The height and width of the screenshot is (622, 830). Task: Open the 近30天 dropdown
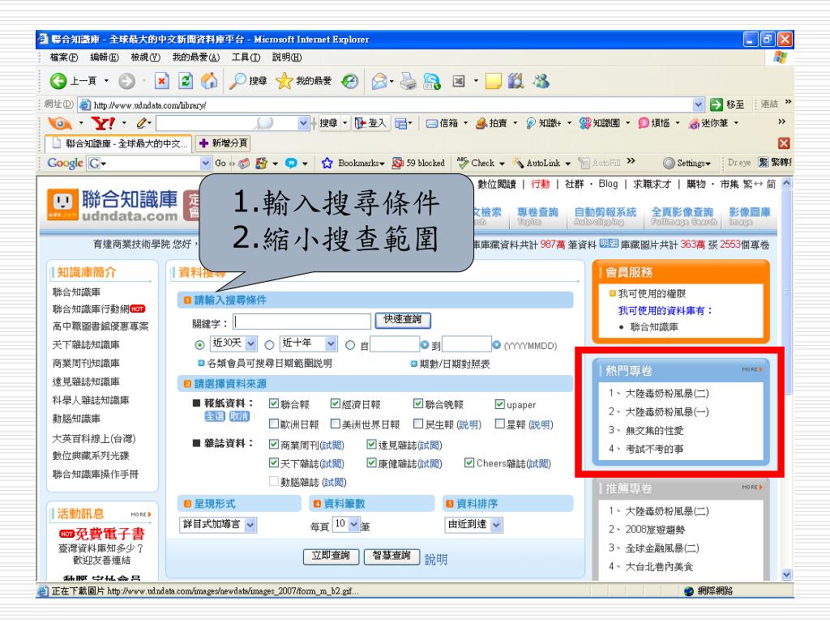pyautogui.click(x=251, y=343)
